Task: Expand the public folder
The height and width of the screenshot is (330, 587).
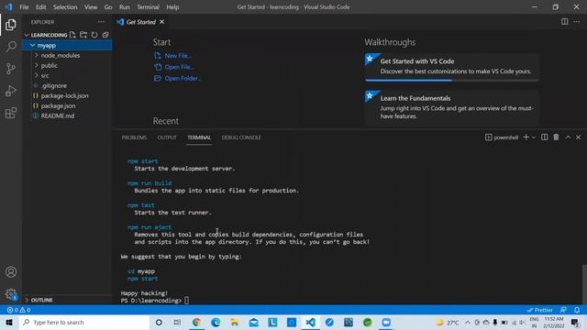Action: [x=67, y=65]
